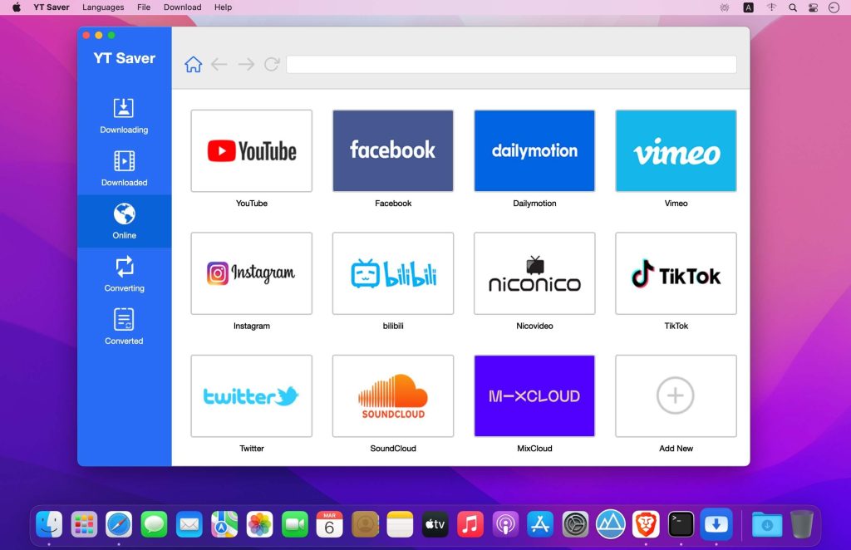Image resolution: width=851 pixels, height=550 pixels.
Task: Click the back navigation arrow
Action: click(x=219, y=64)
